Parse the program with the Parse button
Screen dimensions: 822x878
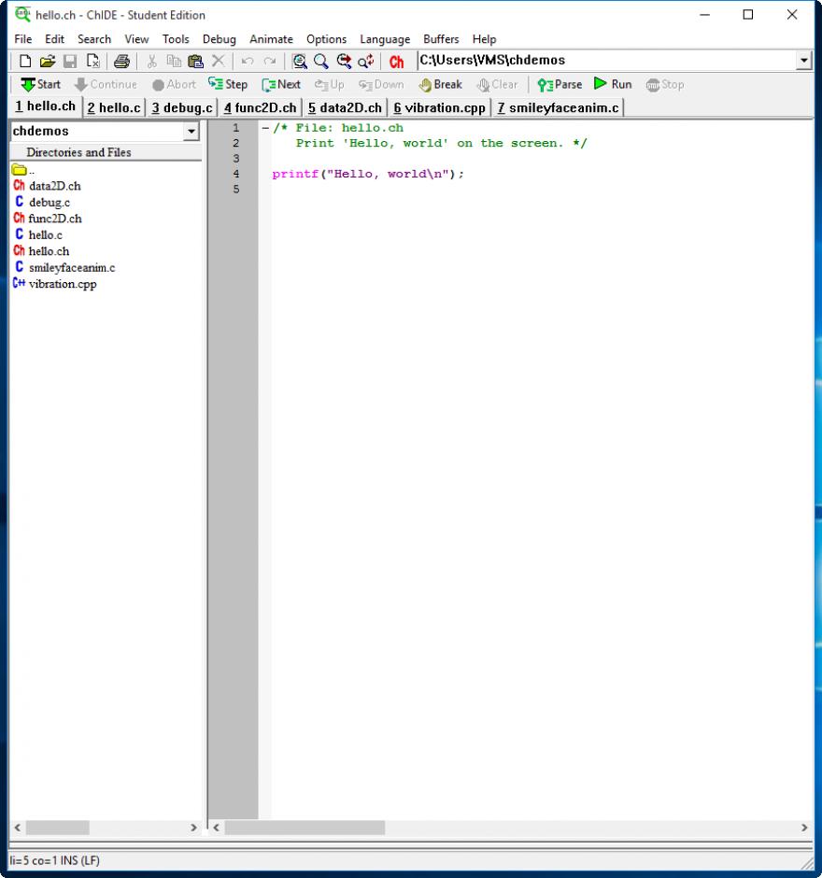pos(560,85)
